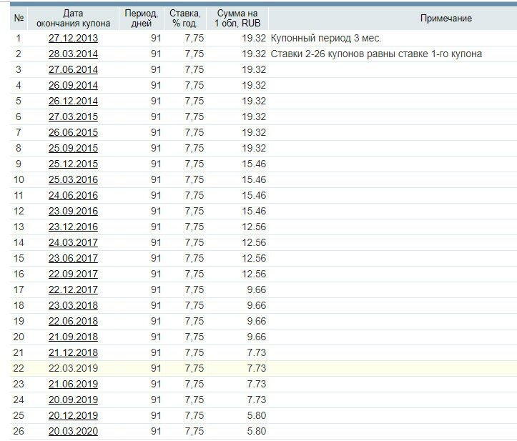Image resolution: width=517 pixels, height=441 pixels.
Task: Open the final 20.03.2020 coupon date
Action: [x=73, y=431]
